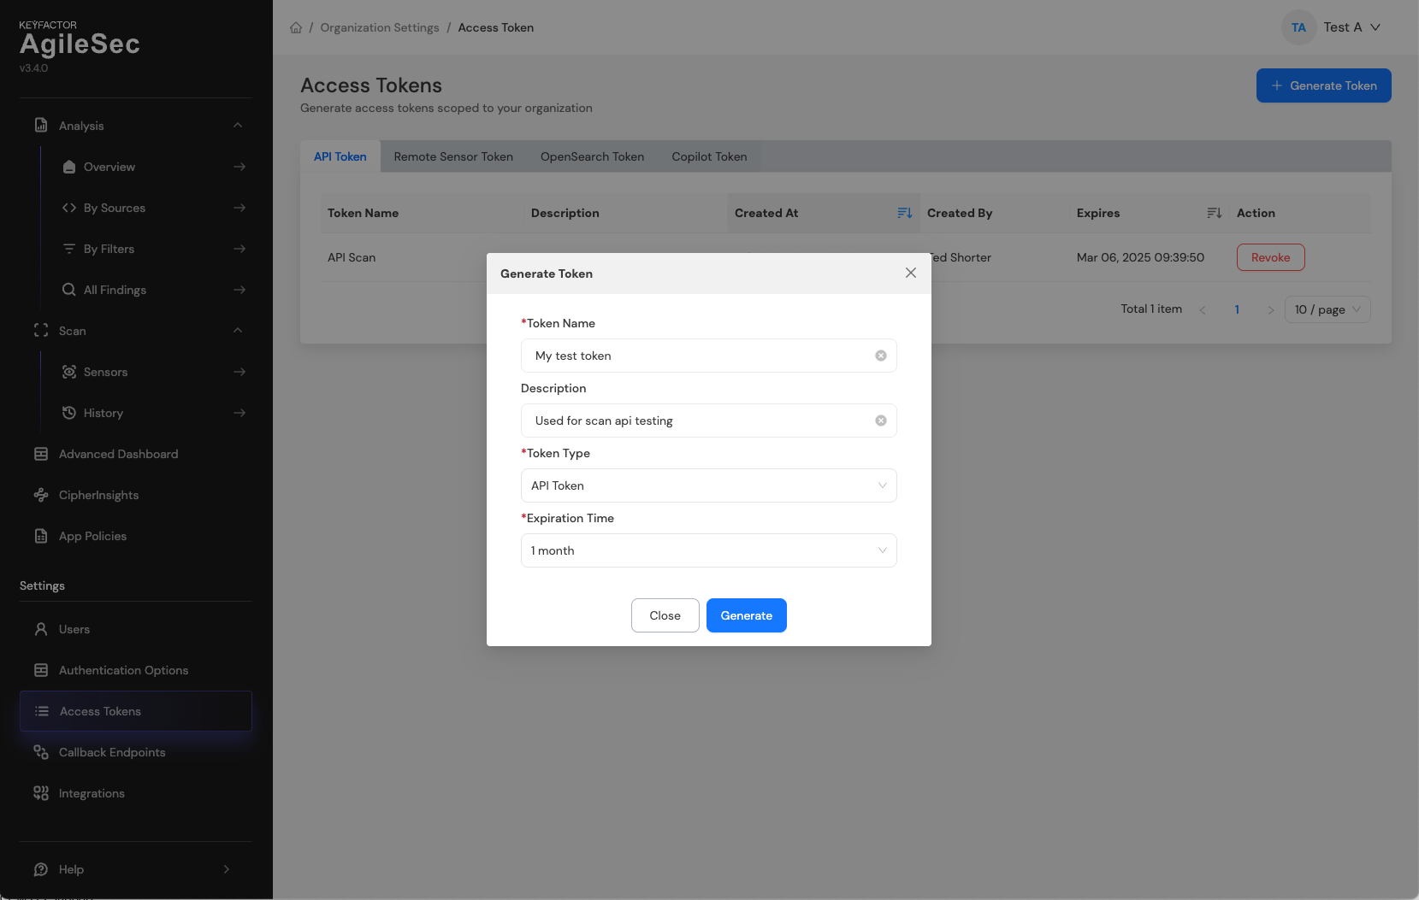Revoke the API Scan token

click(1270, 257)
